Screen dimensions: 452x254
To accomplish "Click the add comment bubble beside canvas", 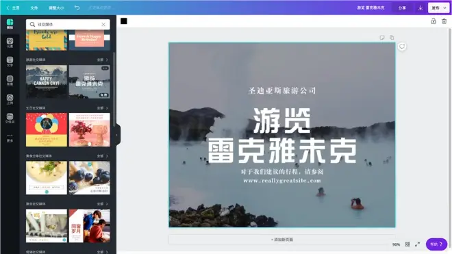I will coord(402,47).
